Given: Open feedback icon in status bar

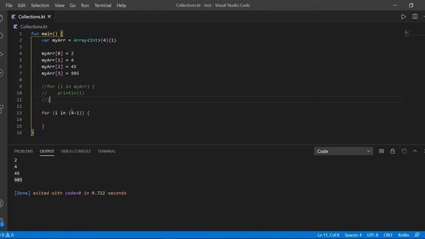Looking at the screenshot, I should point(417,235).
